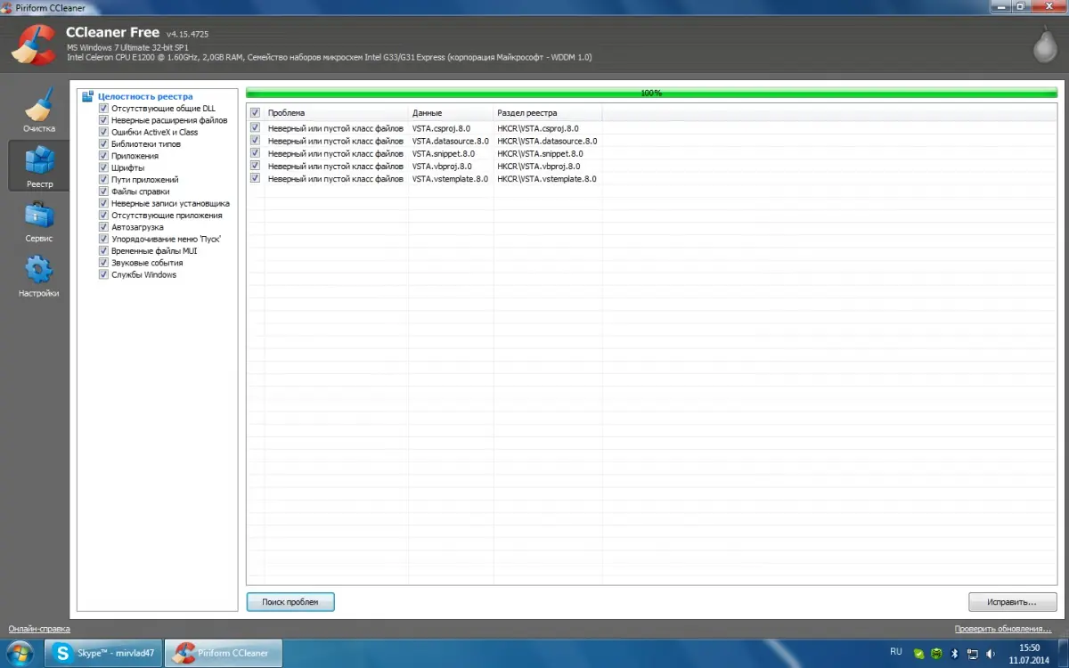Screen dimensions: 1069x668
Task: Uncheck Отсутствующие общие DLL checkbox
Action: pyautogui.click(x=103, y=109)
